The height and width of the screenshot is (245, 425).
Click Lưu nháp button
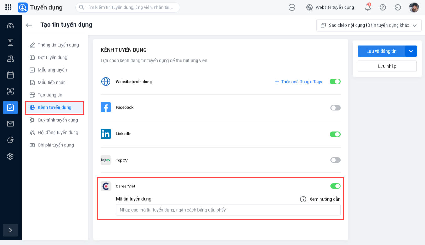click(x=387, y=66)
